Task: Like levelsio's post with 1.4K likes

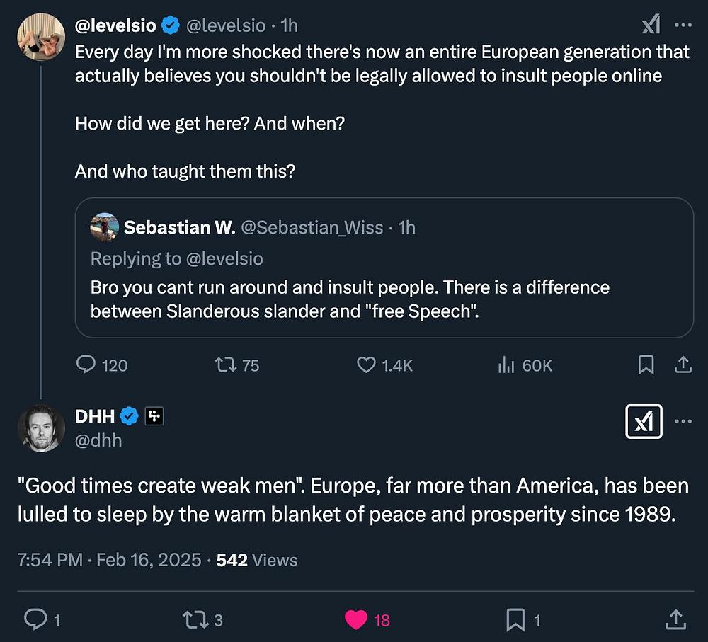Action: pyautogui.click(x=366, y=365)
